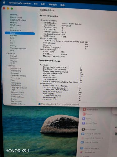Click the battery Serial Number value
The image size is (117, 157).
[72, 24]
